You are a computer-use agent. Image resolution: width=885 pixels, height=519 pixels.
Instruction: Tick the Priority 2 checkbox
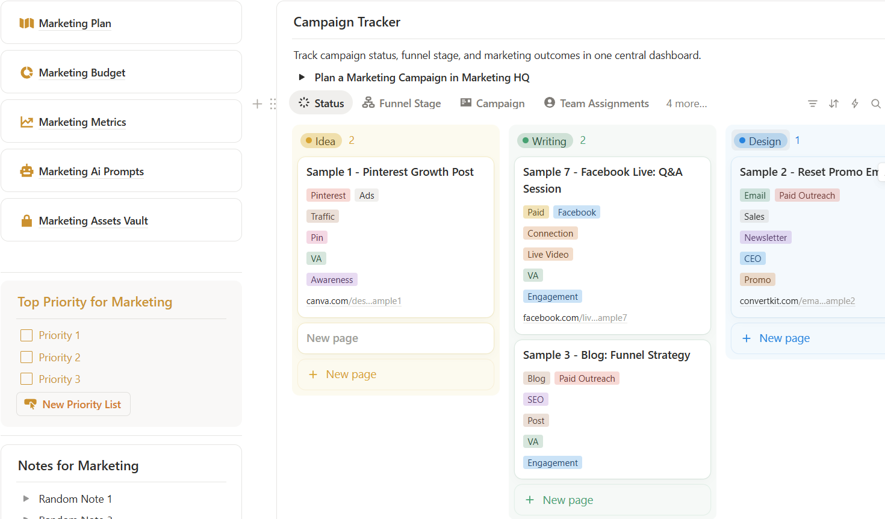click(26, 357)
